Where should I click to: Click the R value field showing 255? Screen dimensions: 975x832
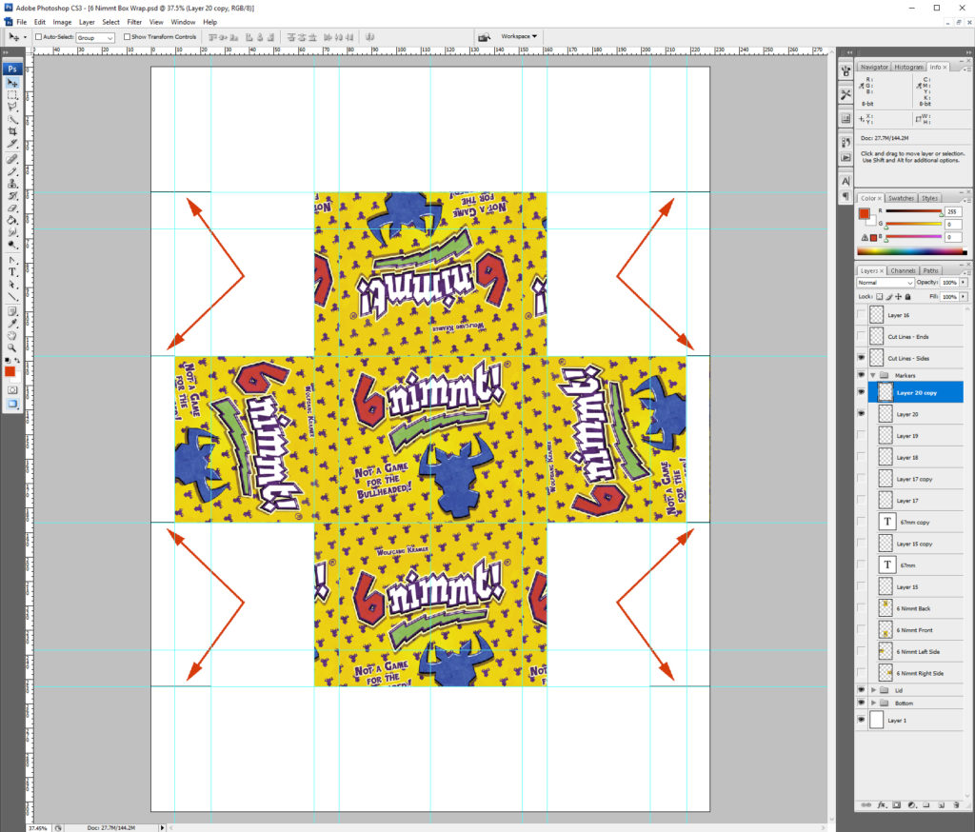coord(952,212)
